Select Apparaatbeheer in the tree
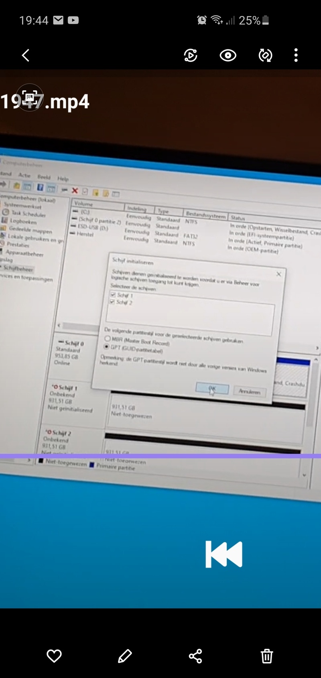 pos(24,253)
